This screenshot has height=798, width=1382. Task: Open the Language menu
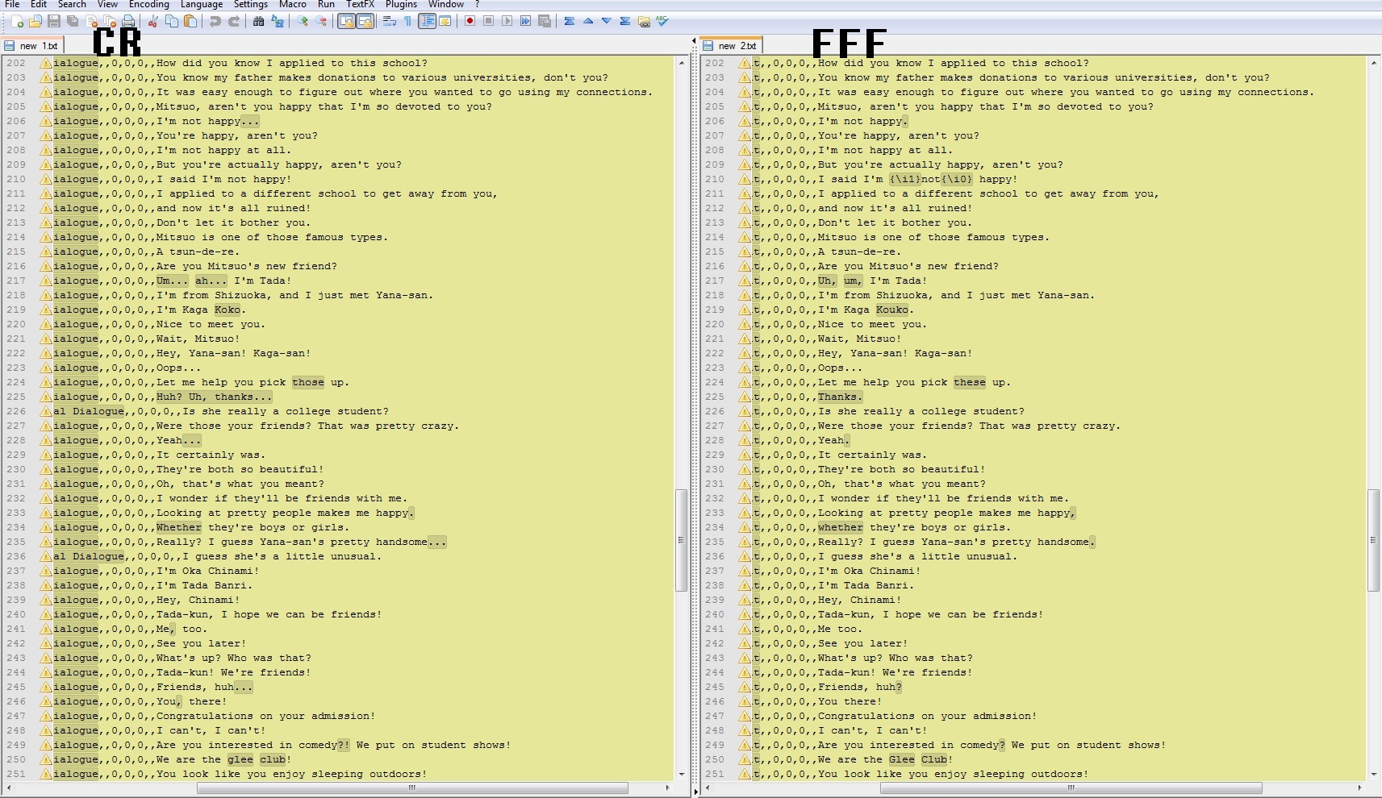pos(202,4)
